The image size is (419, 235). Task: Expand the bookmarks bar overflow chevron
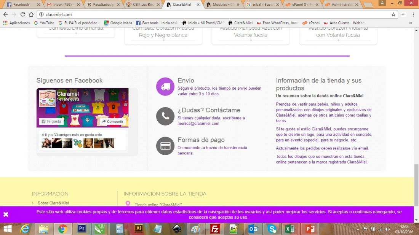pos(411,23)
